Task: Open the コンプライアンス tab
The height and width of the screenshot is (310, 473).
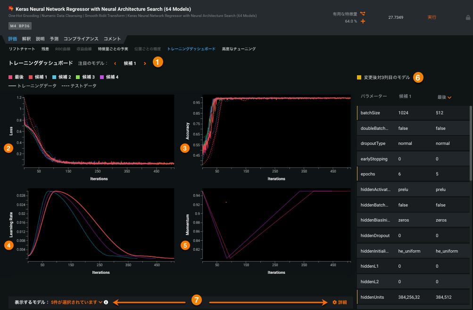Action: click(x=81, y=39)
